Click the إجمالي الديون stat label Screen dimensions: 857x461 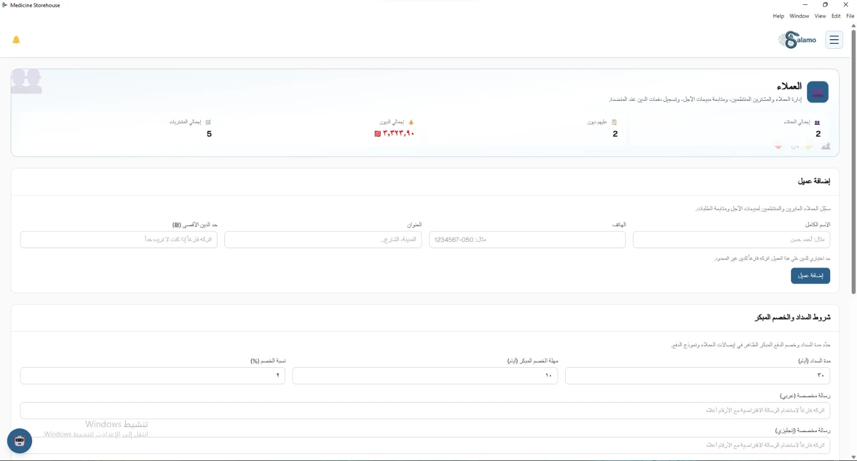click(392, 122)
